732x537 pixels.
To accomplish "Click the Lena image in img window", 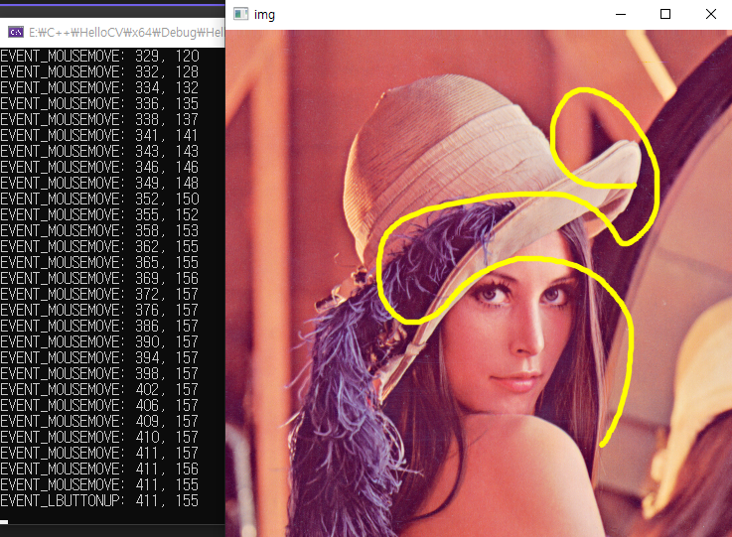I will click(x=479, y=283).
